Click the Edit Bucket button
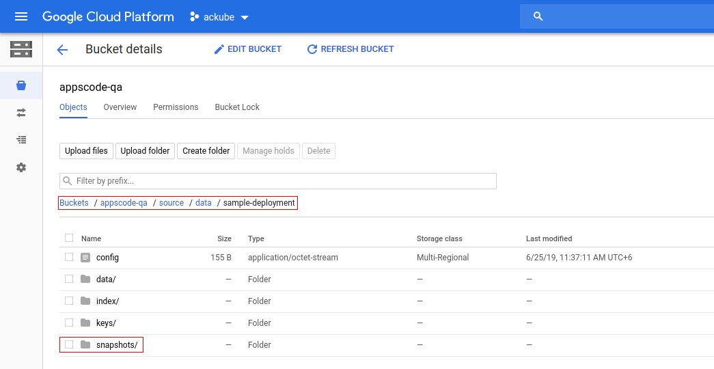The width and height of the screenshot is (714, 369). (x=247, y=49)
